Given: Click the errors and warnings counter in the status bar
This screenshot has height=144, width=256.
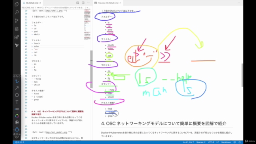Looking at the screenshot, I should coord(20,142).
